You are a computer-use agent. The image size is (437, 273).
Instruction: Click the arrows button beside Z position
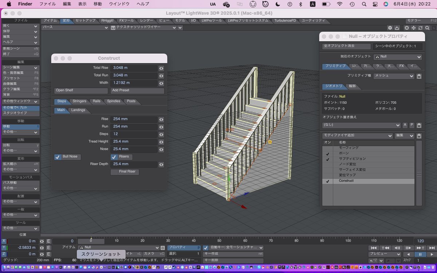coord(42,254)
